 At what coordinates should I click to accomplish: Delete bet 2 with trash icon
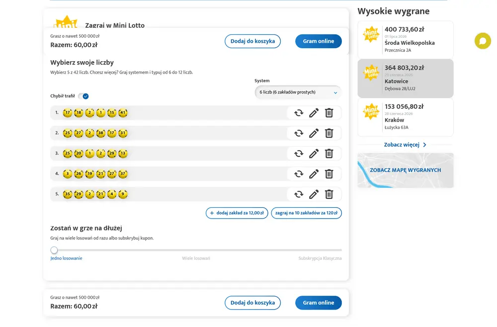coord(329,133)
